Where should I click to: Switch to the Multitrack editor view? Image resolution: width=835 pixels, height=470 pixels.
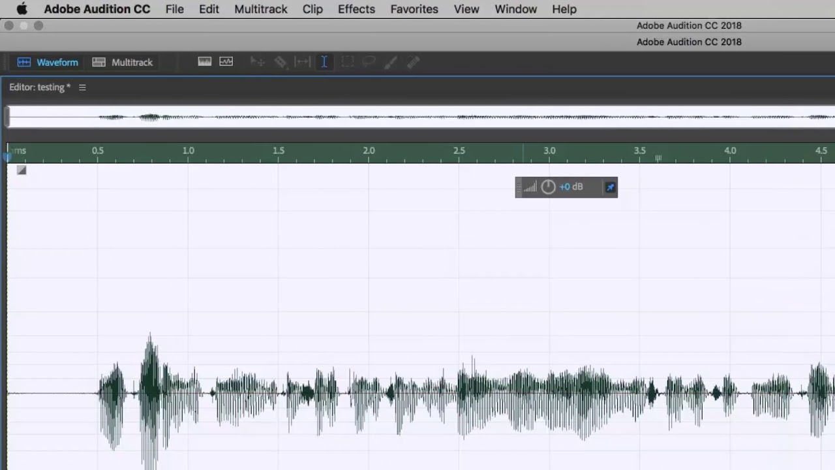[x=123, y=62]
